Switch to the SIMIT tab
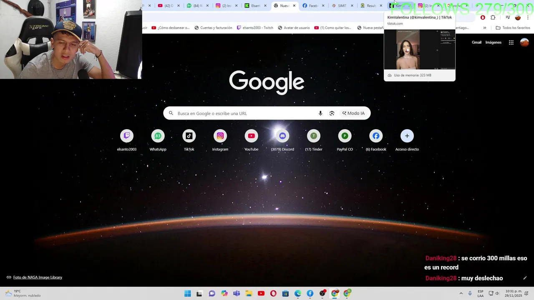The width and height of the screenshot is (534, 300). tap(342, 6)
